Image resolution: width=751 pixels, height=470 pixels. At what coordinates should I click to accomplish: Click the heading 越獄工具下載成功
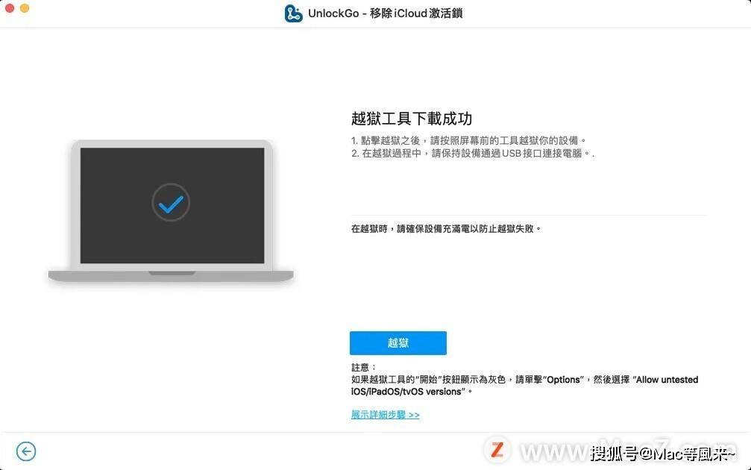[x=412, y=119]
